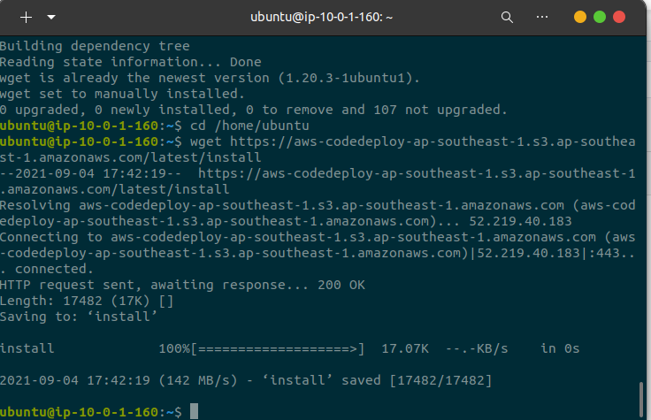Click 'Reading state information... Done' line

point(131,62)
